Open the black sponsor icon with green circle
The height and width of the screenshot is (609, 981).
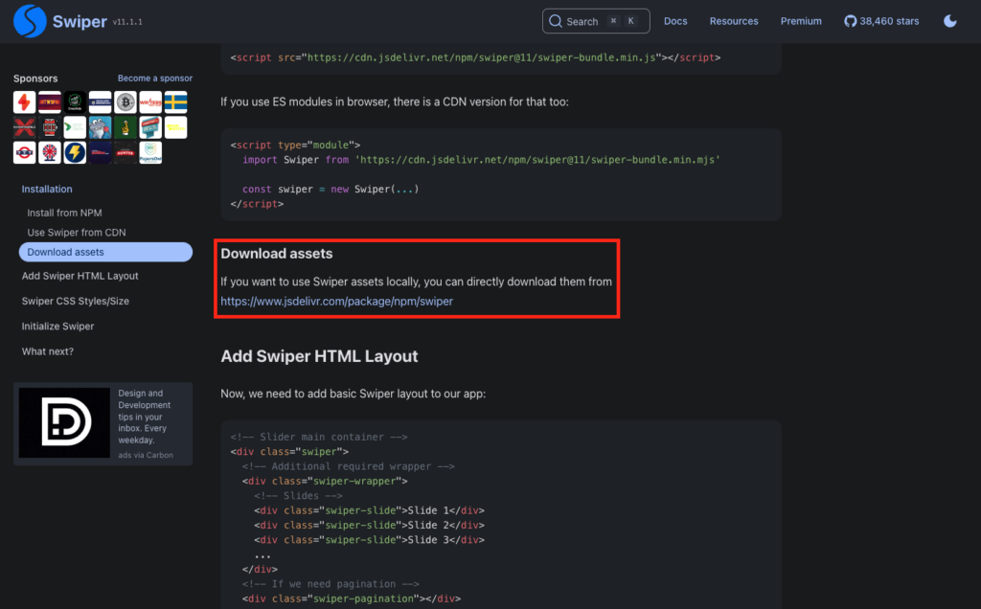point(75,101)
